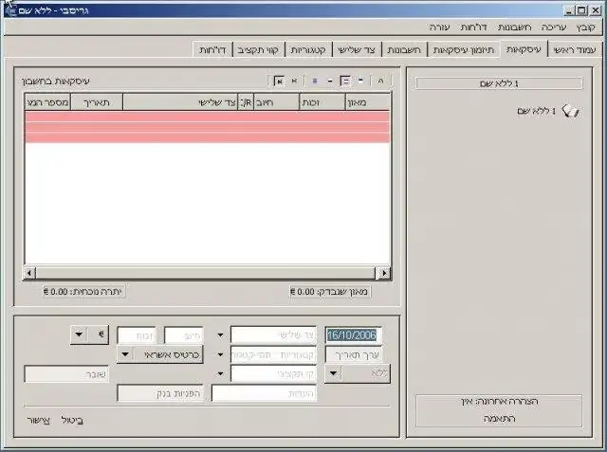Toggle the transaction form with up-arrow icon

click(381, 81)
